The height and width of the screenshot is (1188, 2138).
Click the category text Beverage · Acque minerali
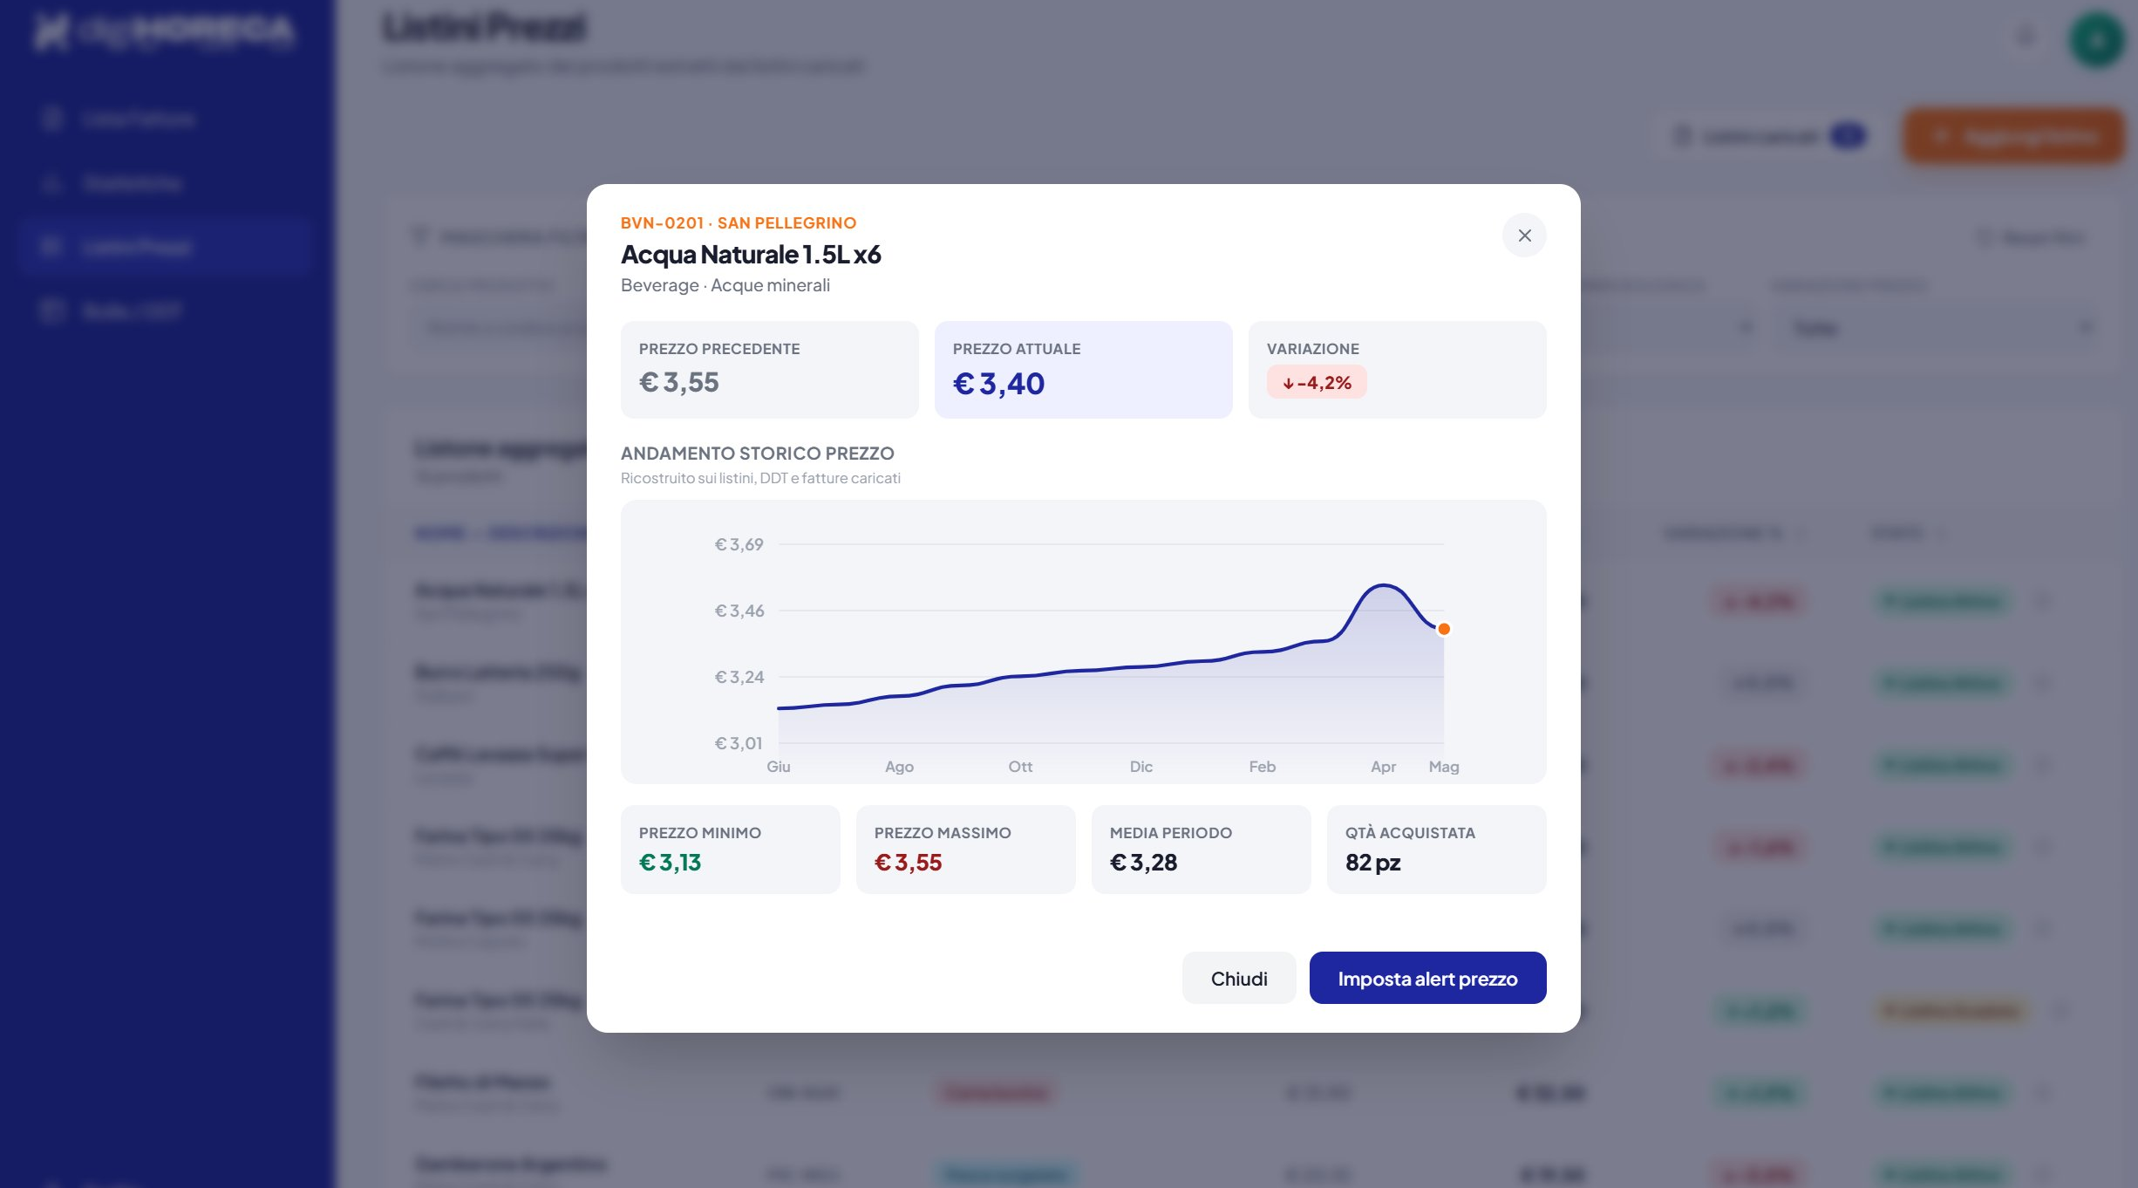(725, 285)
